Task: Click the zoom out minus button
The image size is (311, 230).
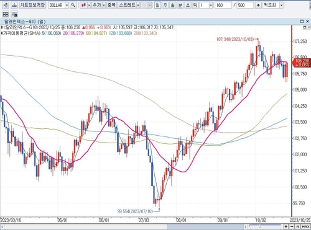Action: tap(292, 227)
